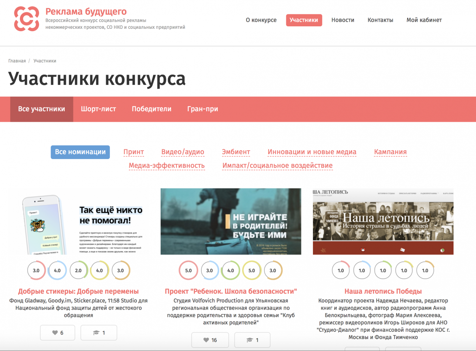Open the Так ещё никто не помогал thumbnail
The height and width of the screenshot is (351, 476).
tap(78, 221)
